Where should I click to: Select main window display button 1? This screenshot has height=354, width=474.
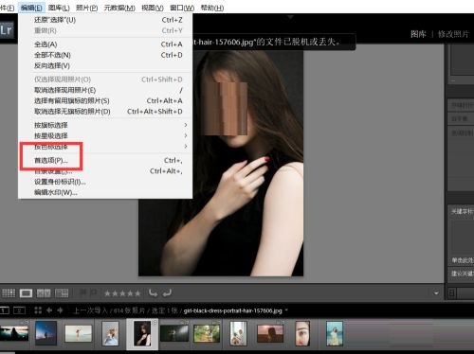5,310
